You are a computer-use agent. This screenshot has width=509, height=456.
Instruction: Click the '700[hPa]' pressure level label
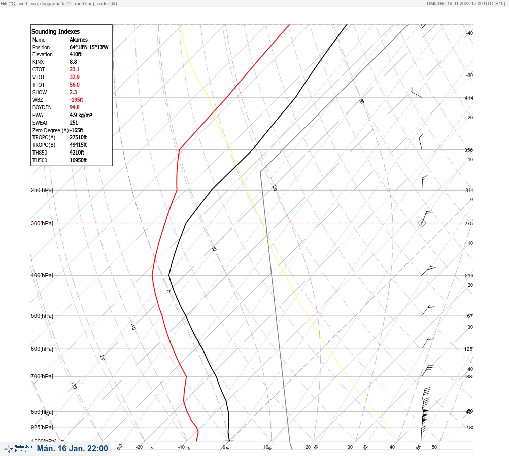click(x=42, y=376)
